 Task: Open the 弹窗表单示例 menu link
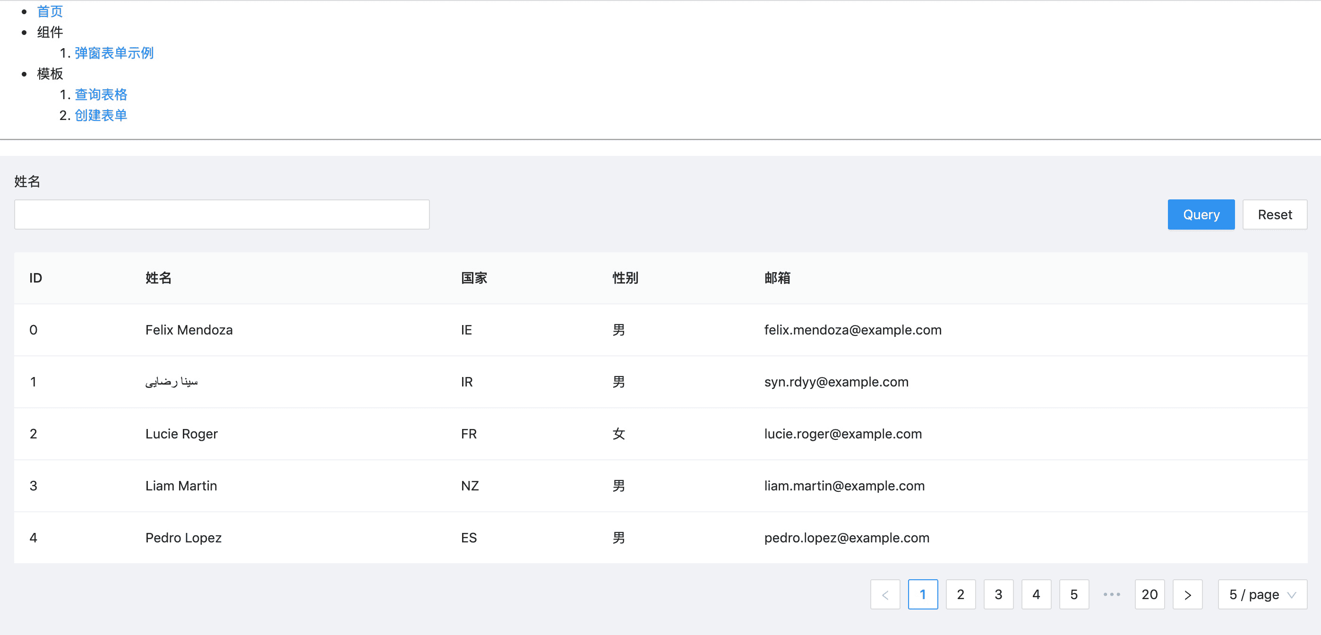114,53
